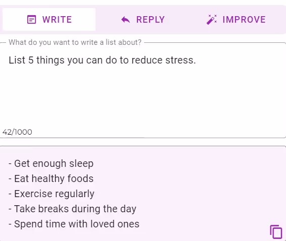This screenshot has width=286, height=241.
Task: Switch to the IMPROVE tab
Action: (236, 19)
